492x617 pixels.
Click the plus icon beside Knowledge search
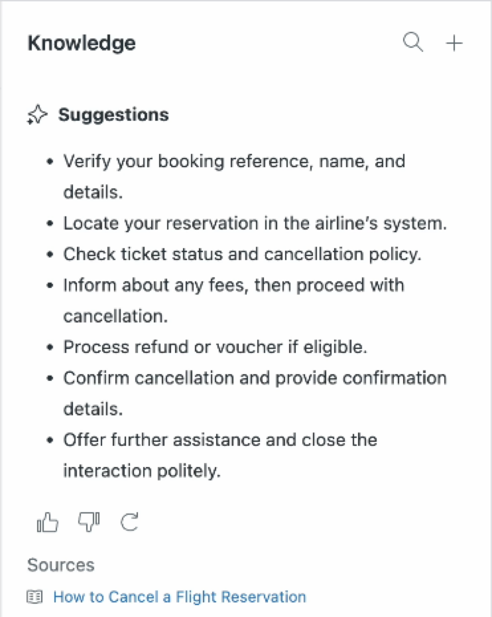coord(454,43)
